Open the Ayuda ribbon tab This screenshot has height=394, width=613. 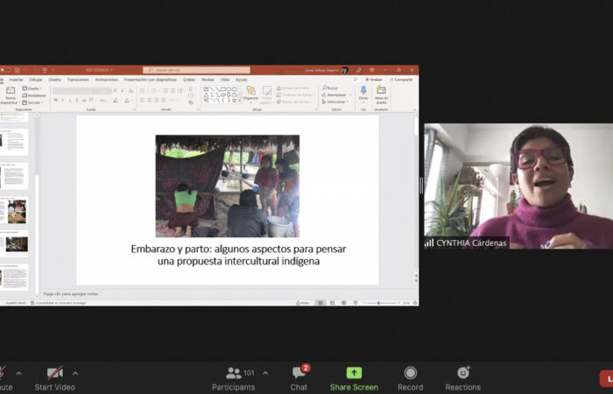pos(241,80)
